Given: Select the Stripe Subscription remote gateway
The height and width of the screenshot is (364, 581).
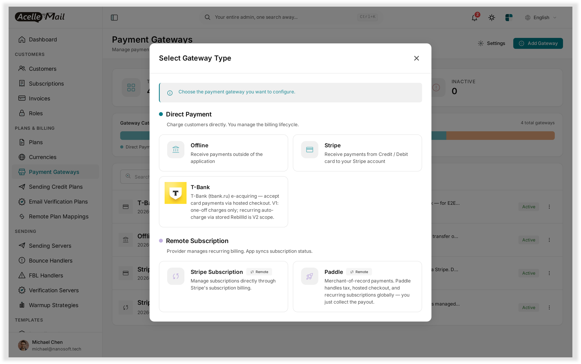Looking at the screenshot, I should 223,286.
